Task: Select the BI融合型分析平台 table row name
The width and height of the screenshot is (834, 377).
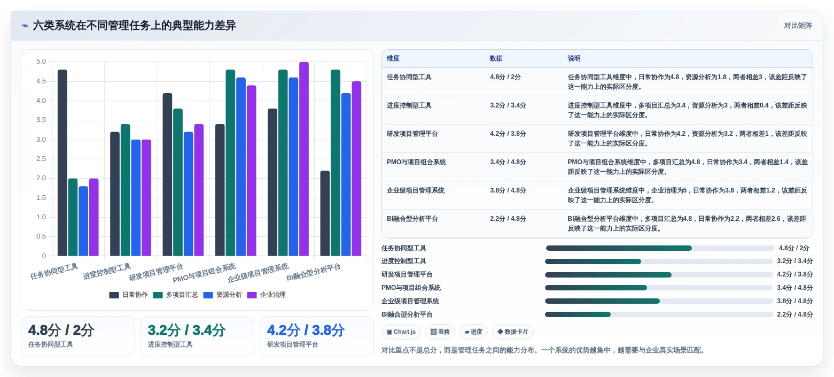Action: [412, 219]
